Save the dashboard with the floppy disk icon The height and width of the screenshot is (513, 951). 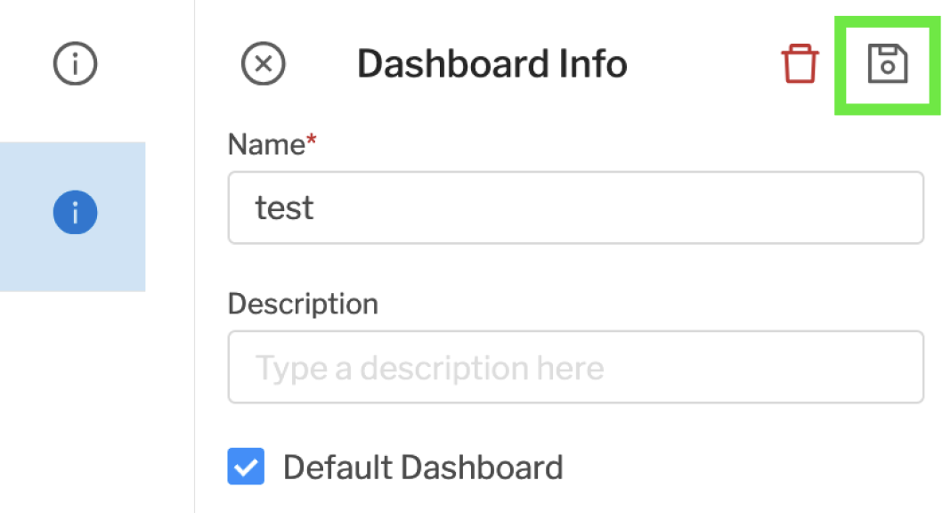coord(887,65)
